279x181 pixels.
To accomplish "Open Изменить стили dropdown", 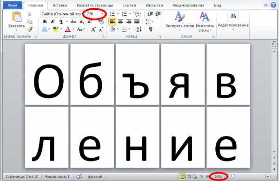I will point(205,22).
